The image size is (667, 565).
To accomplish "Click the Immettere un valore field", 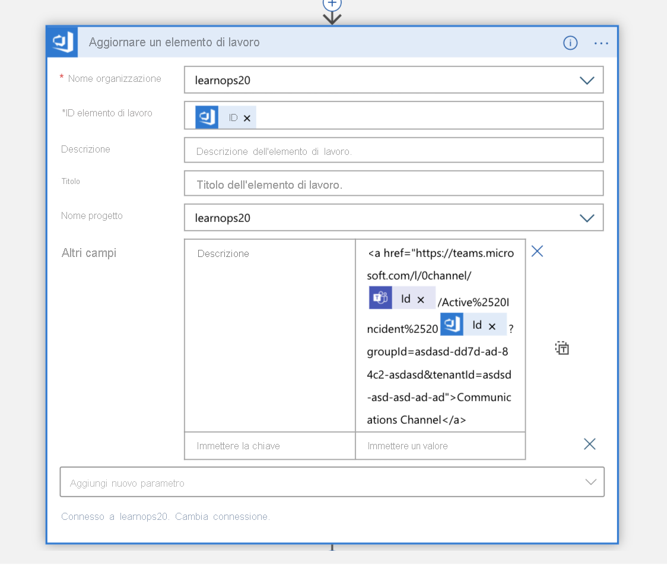I will point(440,446).
